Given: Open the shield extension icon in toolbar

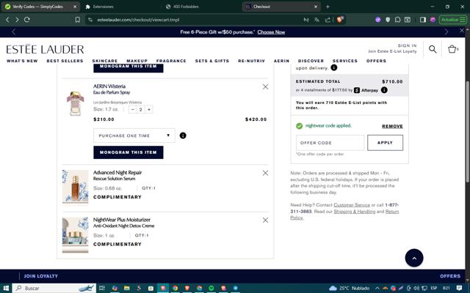Looking at the screenshot, I should pyautogui.click(x=388, y=20).
